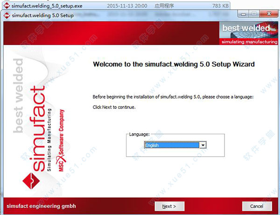Image resolution: width=280 pixels, height=215 pixels.
Task: Click the simufact engineering gmbh footer text
Action: (40, 206)
